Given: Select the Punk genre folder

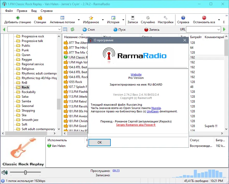Looking at the screenshot, I should pyautogui.click(x=23, y=50).
